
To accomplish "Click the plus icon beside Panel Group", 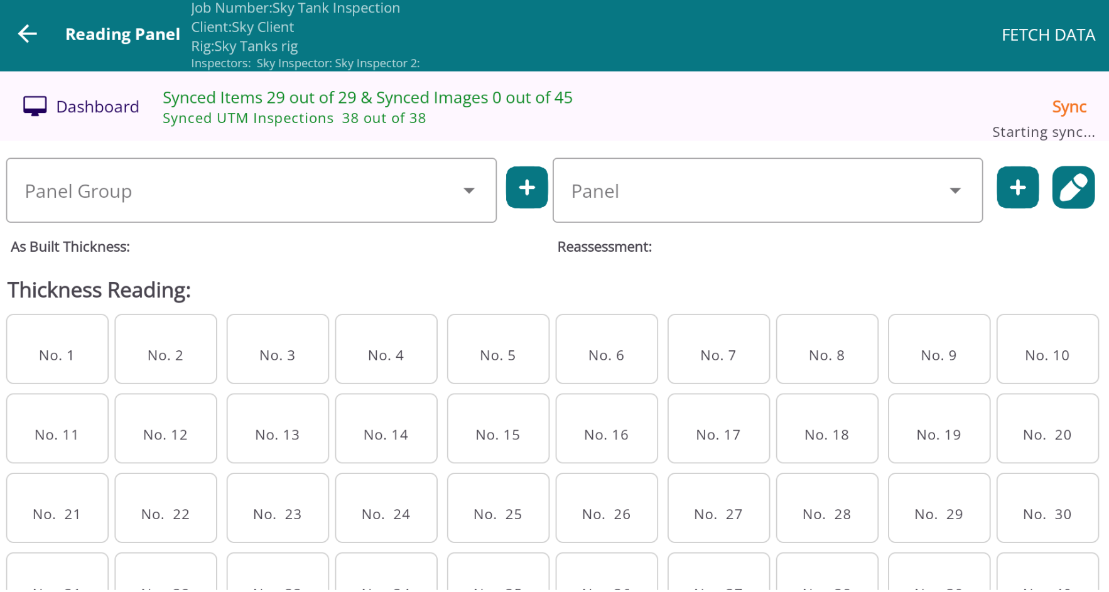I will pos(526,187).
